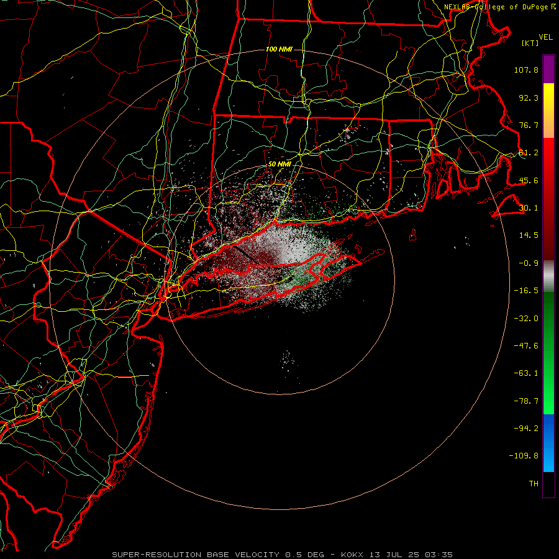
Task: Click the 50 NMI range ring label
Action: (x=280, y=165)
